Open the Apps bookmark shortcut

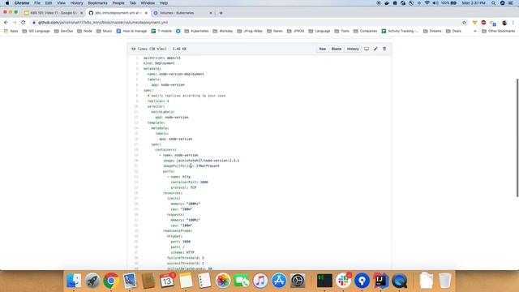(x=11, y=31)
